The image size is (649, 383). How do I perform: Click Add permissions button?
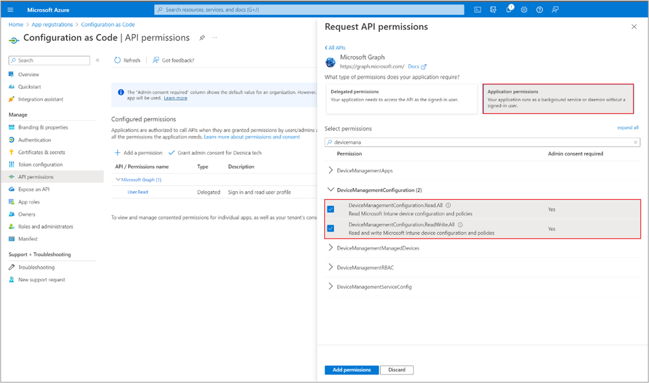[x=351, y=370]
